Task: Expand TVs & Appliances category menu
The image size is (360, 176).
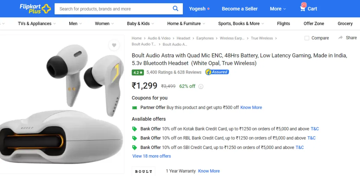Action: pos(37,24)
